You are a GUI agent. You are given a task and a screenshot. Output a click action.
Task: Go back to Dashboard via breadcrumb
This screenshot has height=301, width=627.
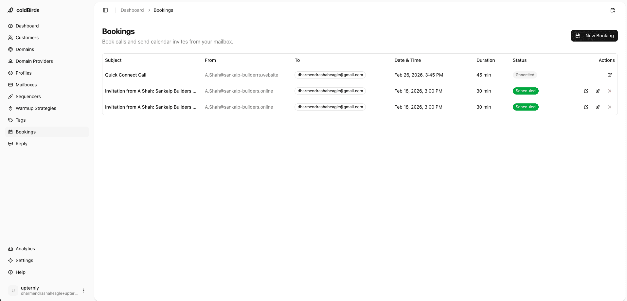click(132, 10)
